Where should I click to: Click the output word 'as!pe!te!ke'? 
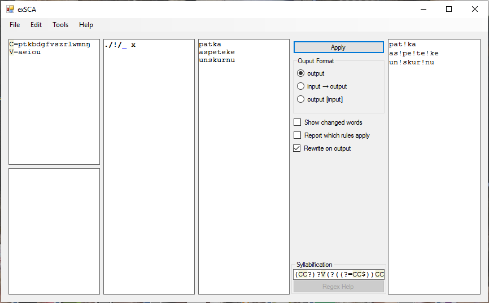click(413, 53)
